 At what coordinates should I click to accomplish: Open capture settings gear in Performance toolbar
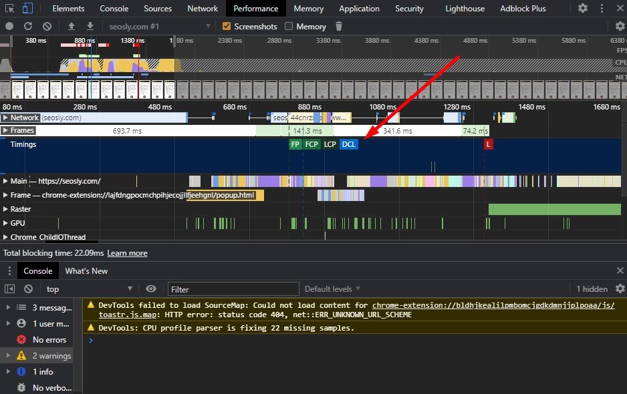click(620, 26)
